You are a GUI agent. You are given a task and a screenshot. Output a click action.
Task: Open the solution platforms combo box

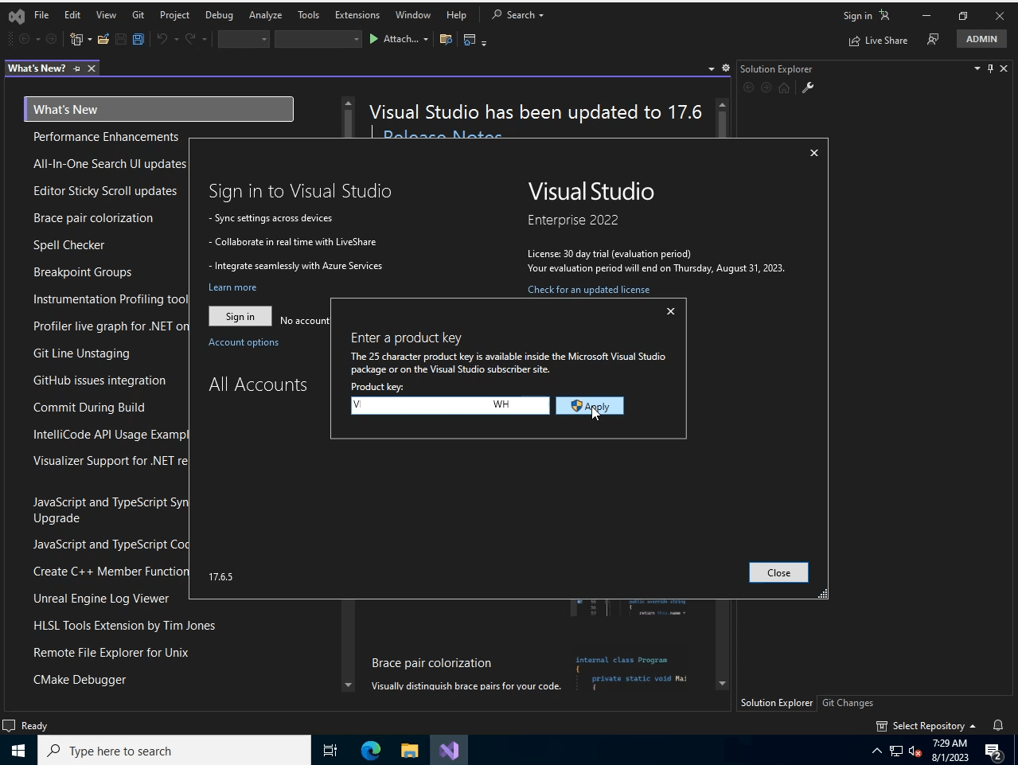pyautogui.click(x=318, y=39)
